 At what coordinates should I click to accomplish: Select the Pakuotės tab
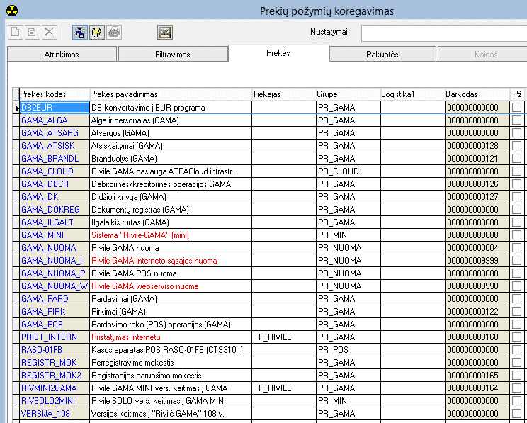pyautogui.click(x=382, y=55)
